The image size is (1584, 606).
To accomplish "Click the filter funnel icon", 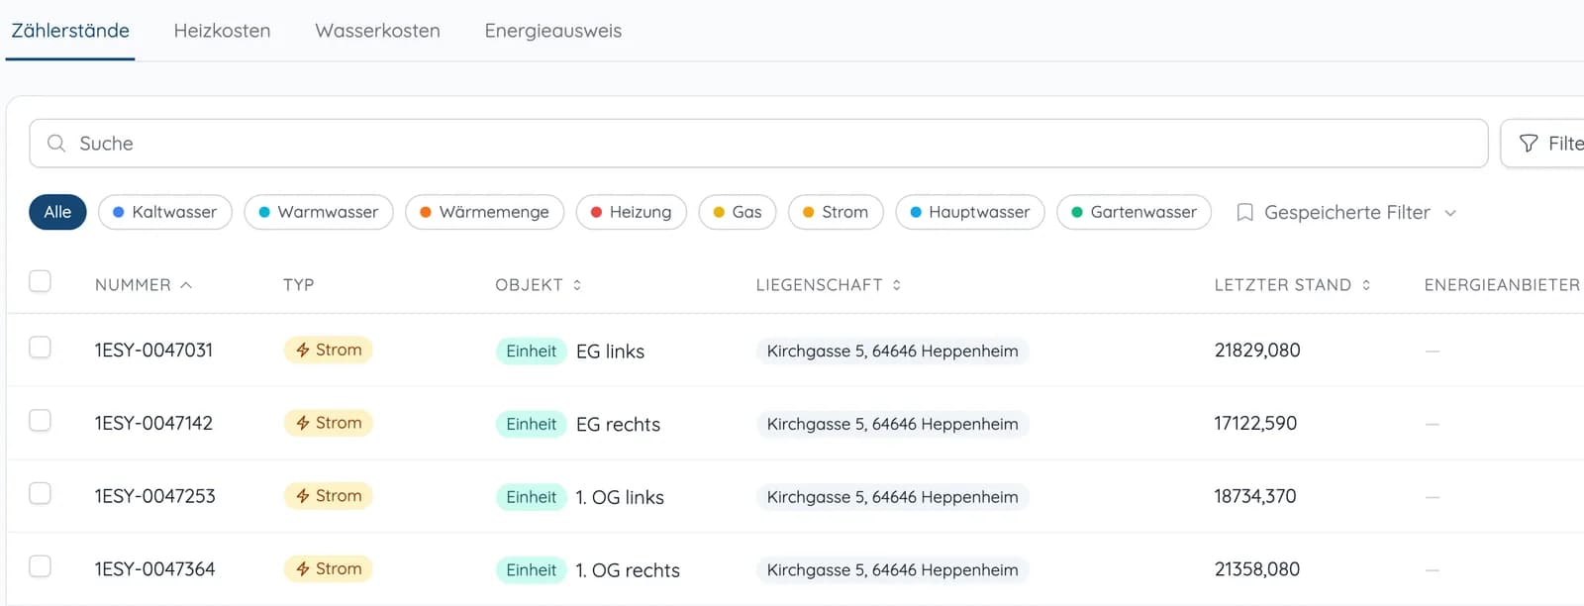I will pos(1529,144).
